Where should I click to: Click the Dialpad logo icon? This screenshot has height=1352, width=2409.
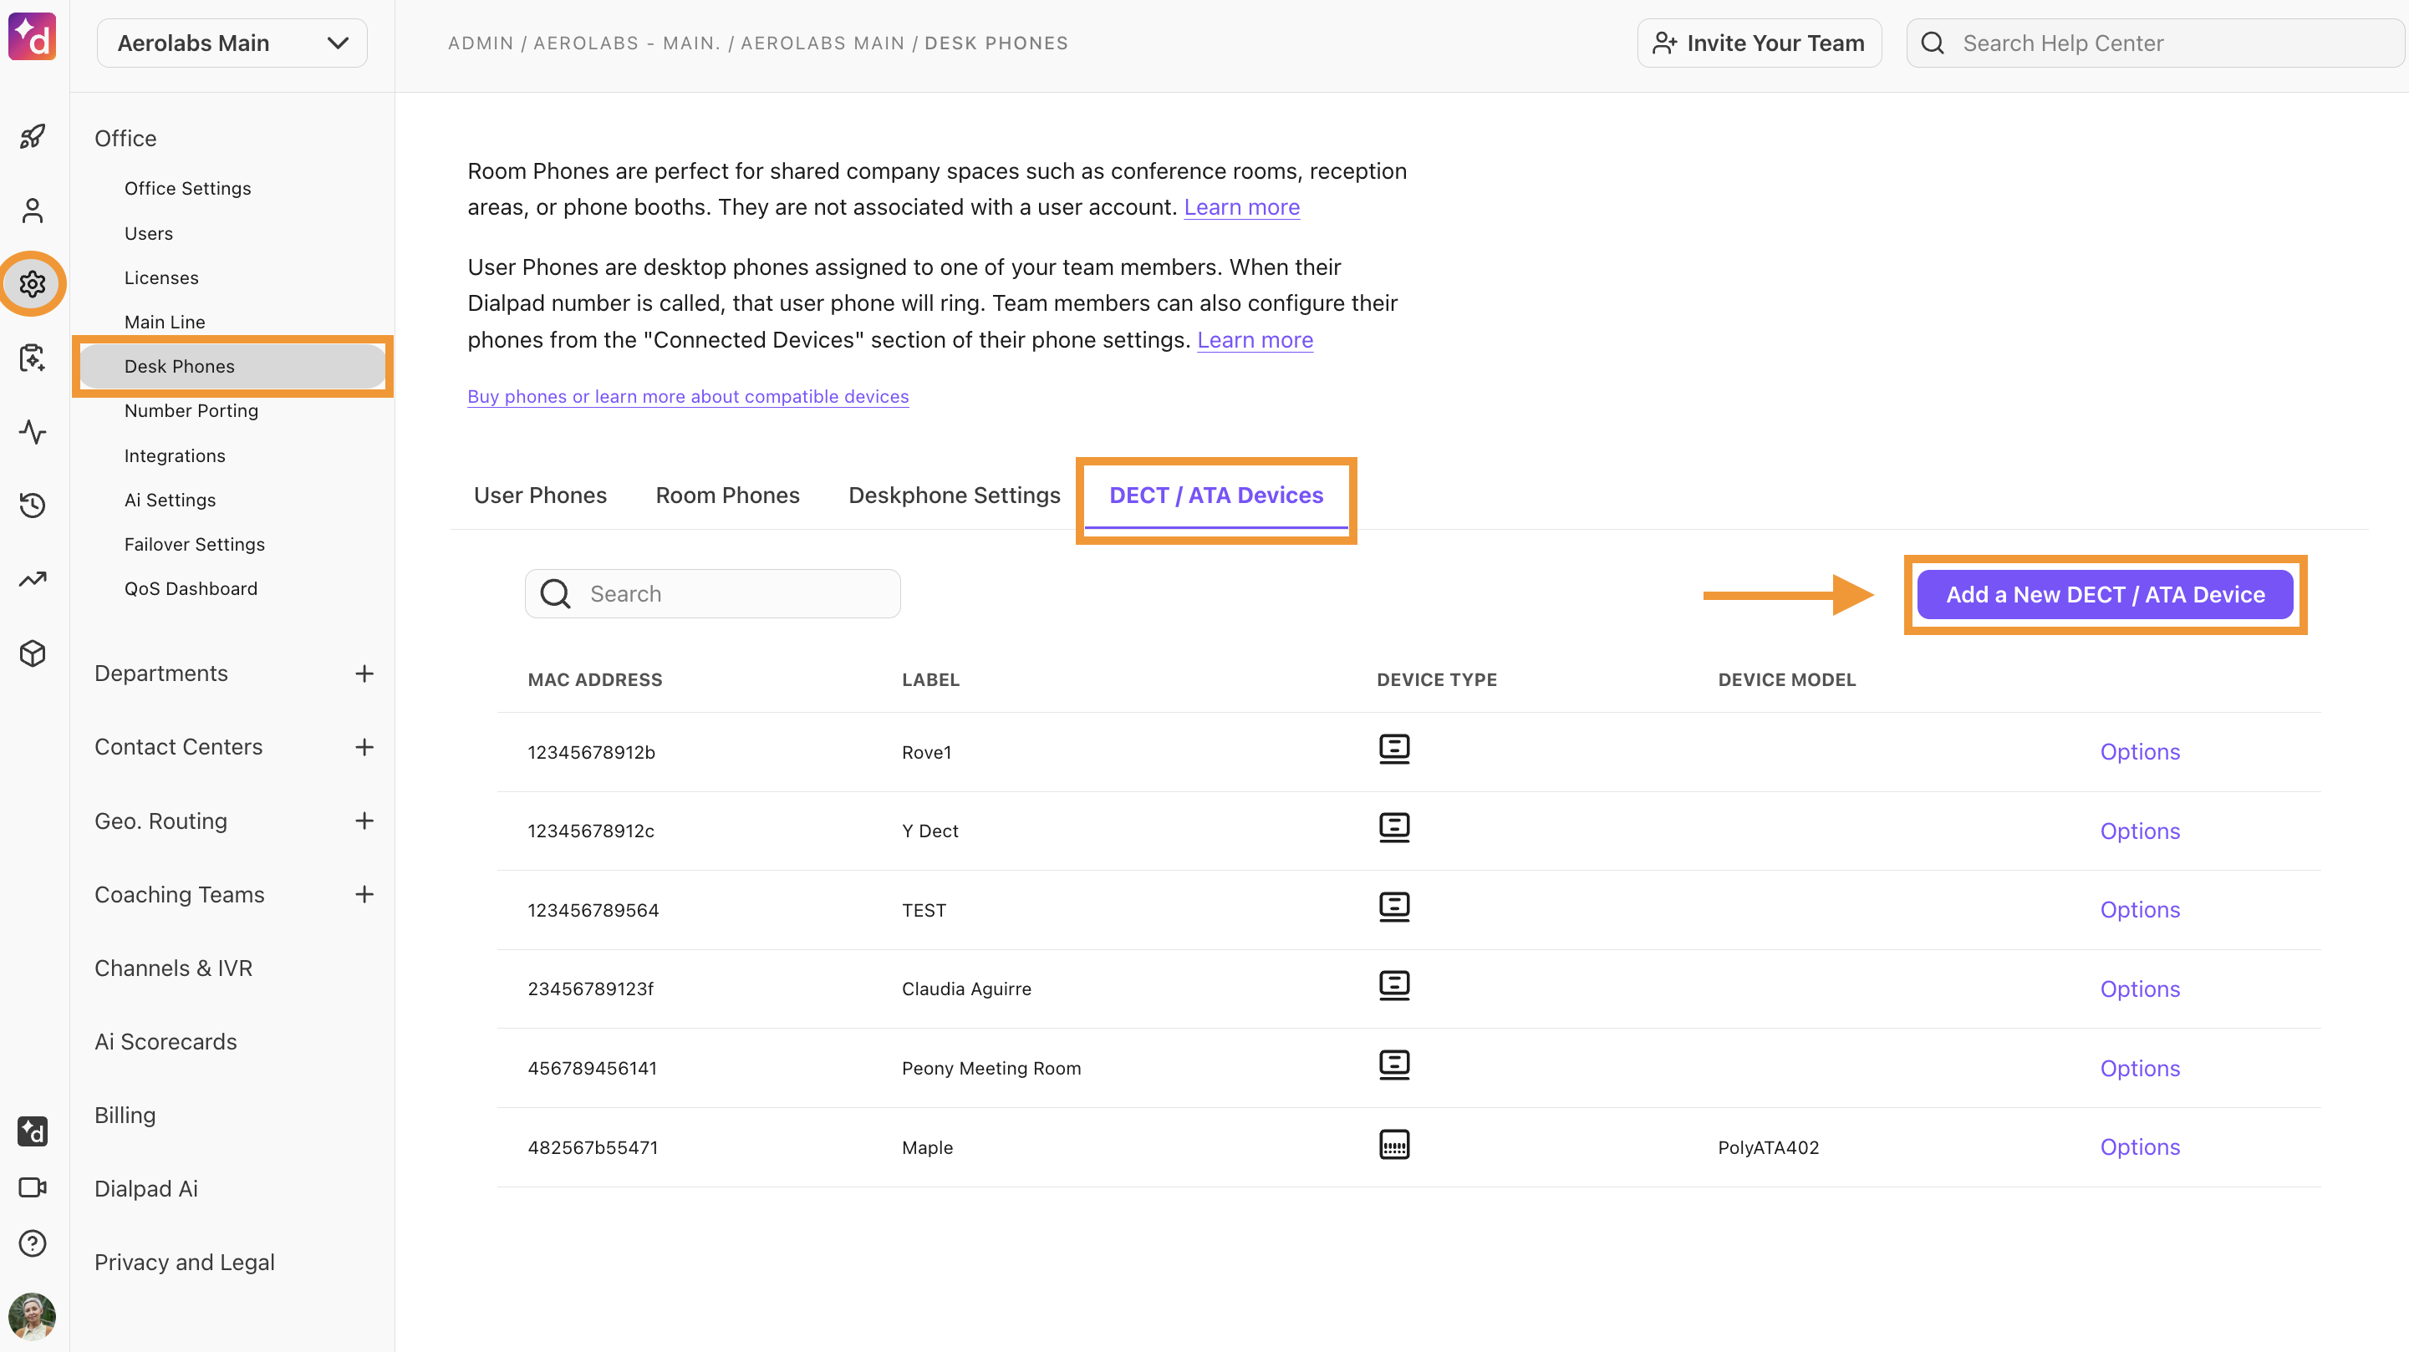pos(33,38)
